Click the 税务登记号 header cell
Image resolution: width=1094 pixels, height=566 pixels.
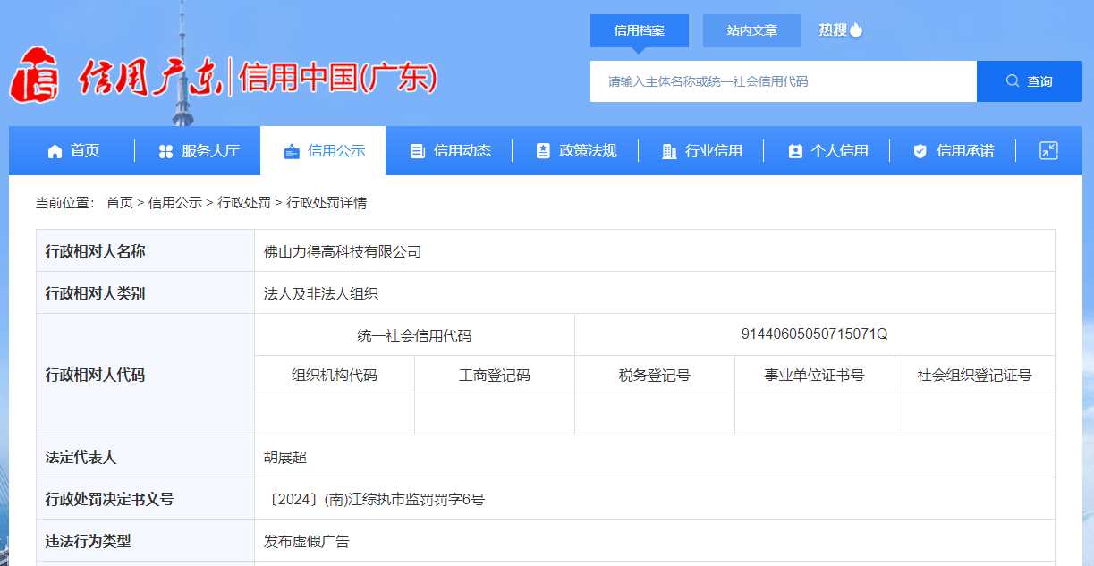point(655,376)
